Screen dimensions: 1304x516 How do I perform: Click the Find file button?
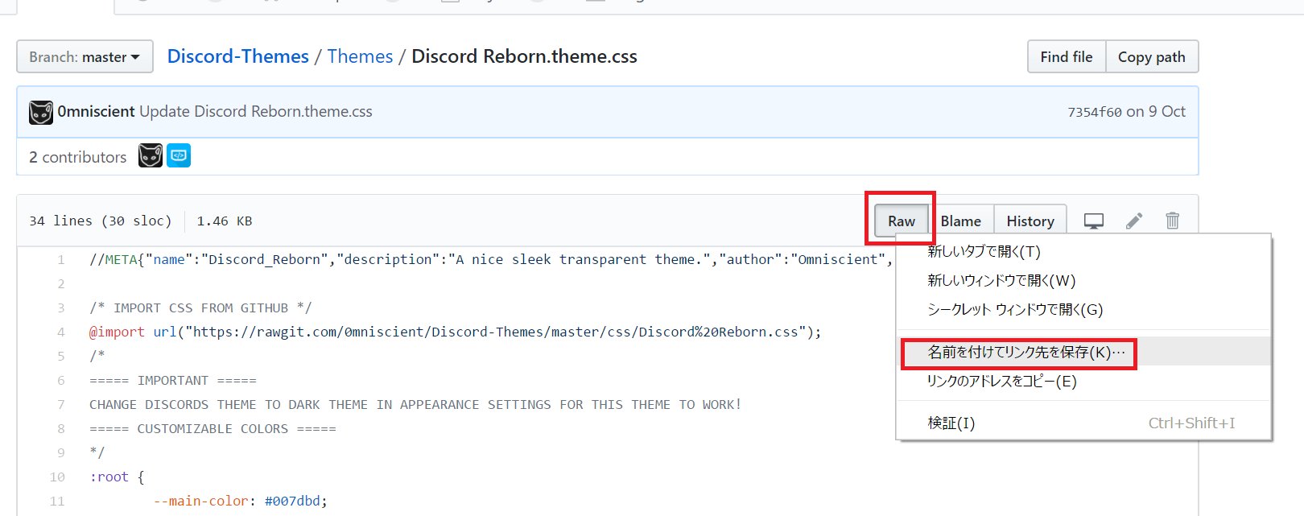pyautogui.click(x=1067, y=57)
